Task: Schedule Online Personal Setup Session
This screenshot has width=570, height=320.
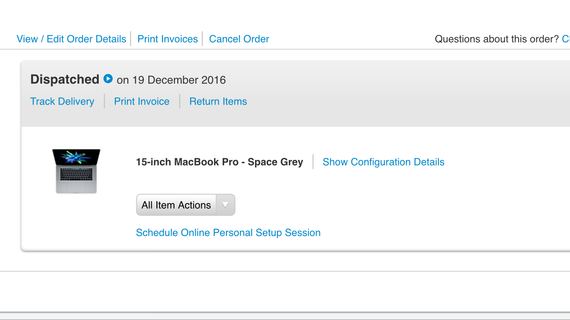Action: point(228,233)
